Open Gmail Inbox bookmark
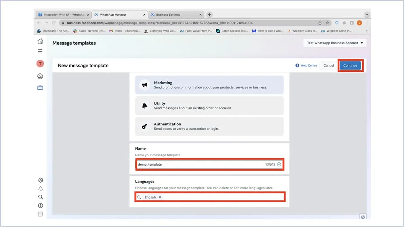Screen dimensions: 404x227 (125, 31)
